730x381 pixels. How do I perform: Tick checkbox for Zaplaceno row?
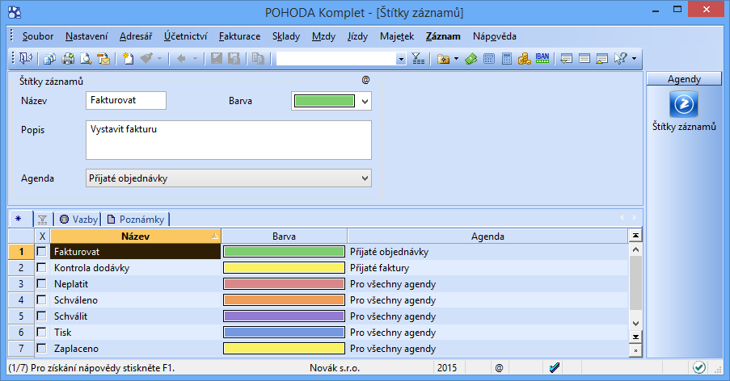[41, 348]
